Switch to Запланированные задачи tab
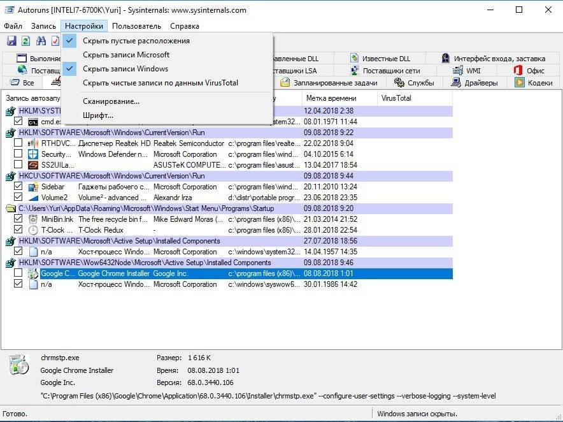Screen dimensions: 563x422 329,83
